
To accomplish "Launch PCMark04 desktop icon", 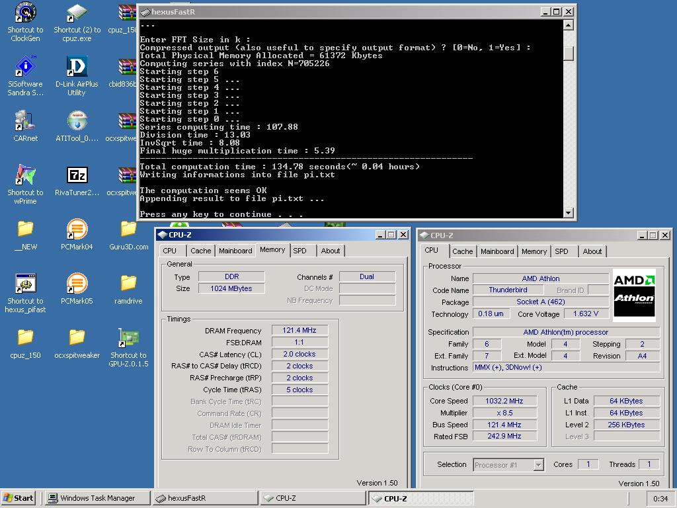I will coord(77,229).
